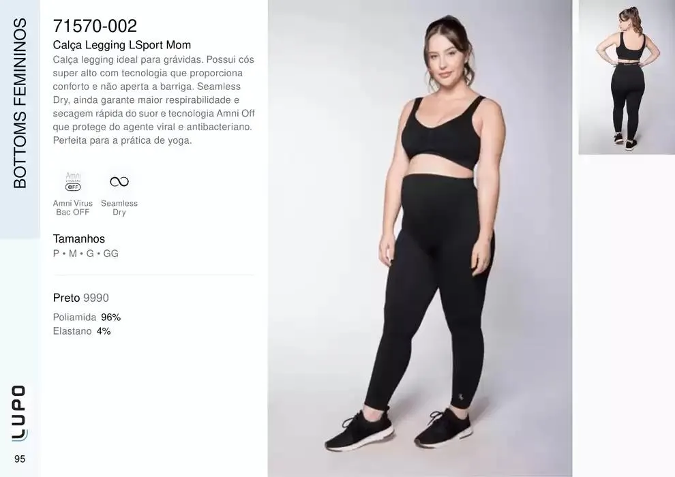This screenshot has width=675, height=477.
Task: Open the back-view model thumbnail
Action: tap(627, 77)
